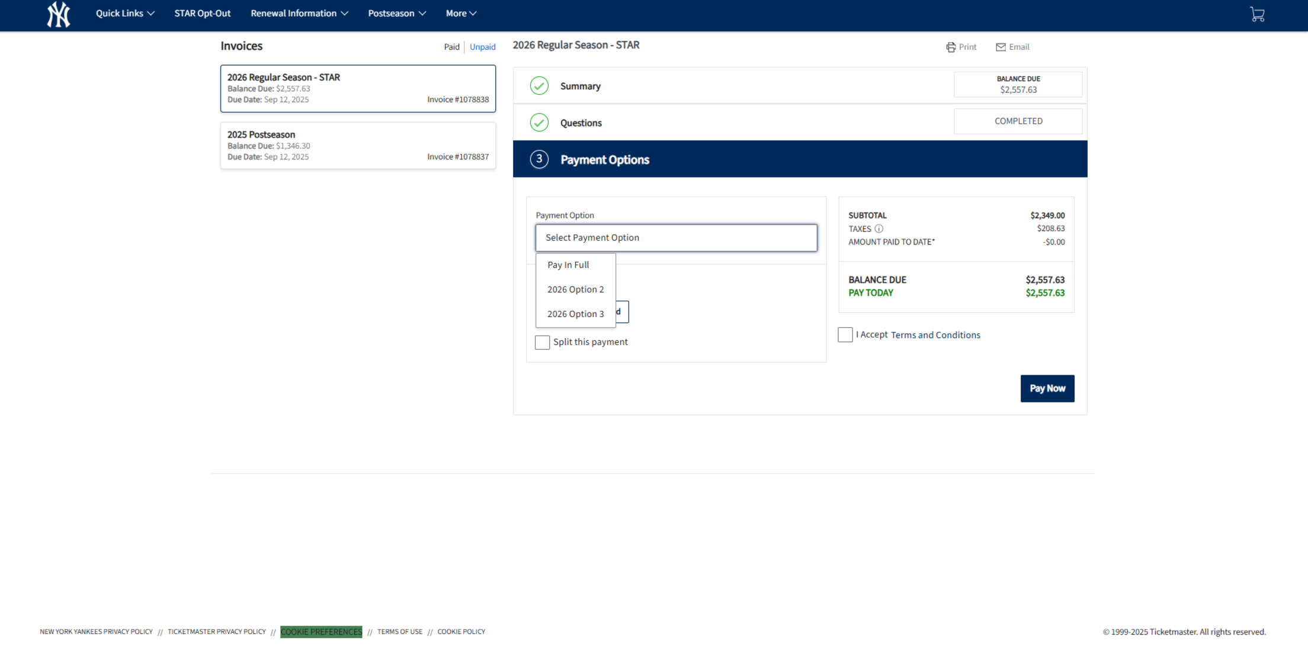
Task: Click the Pay Now button
Action: click(1047, 388)
